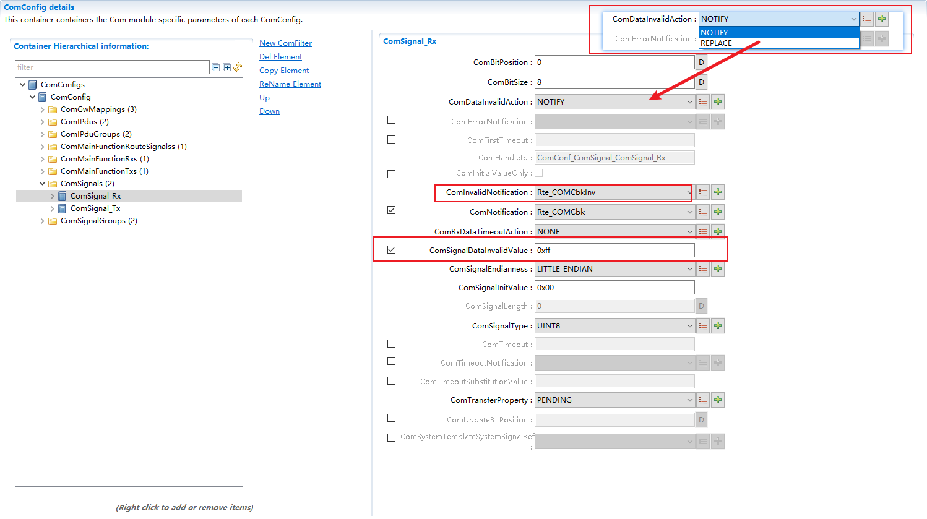Uncheck the ComNotification checkbox

tap(391, 210)
